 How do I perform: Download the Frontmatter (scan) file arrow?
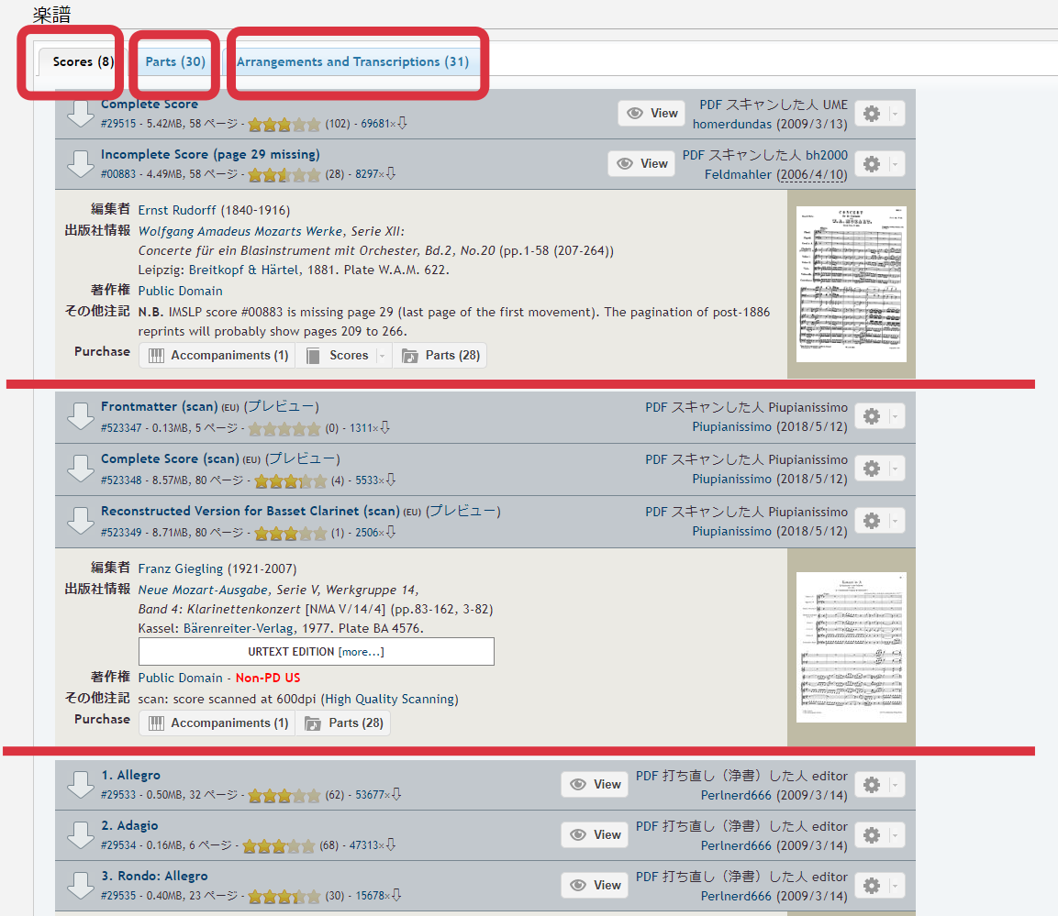click(x=82, y=416)
